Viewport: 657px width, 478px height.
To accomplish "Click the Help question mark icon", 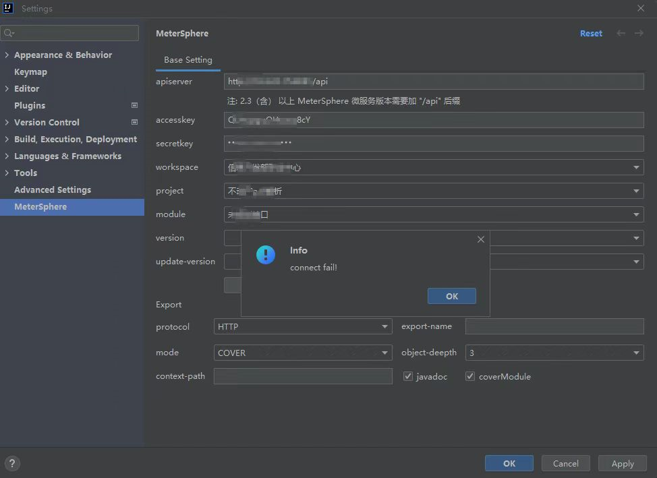I will pyautogui.click(x=11, y=463).
